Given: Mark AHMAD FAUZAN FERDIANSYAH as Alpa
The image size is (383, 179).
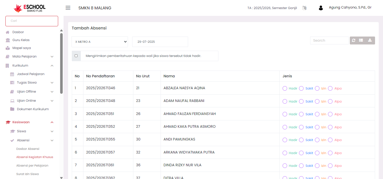Looking at the screenshot, I should (x=330, y=114).
